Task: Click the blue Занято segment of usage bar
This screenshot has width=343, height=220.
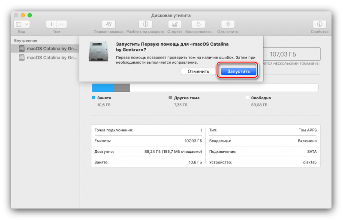Action: click(103, 88)
